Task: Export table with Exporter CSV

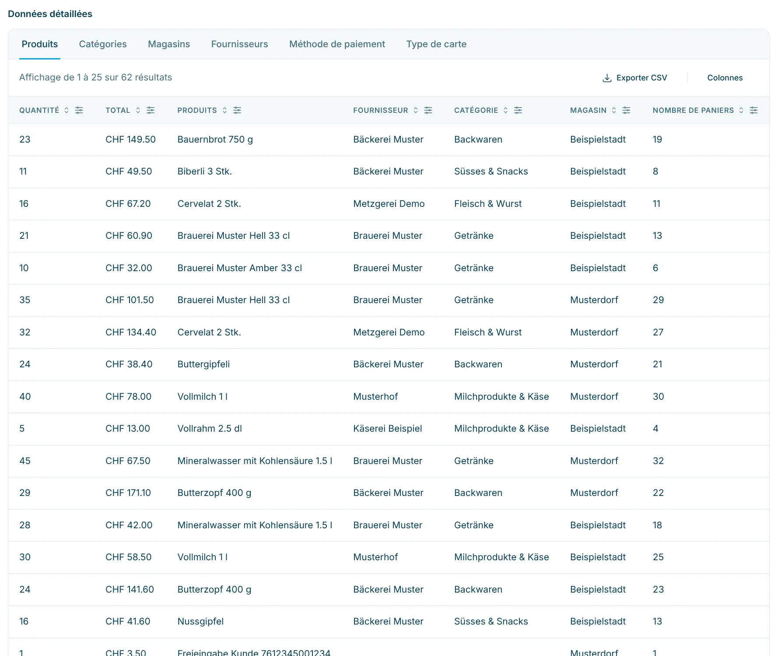Action: [634, 78]
